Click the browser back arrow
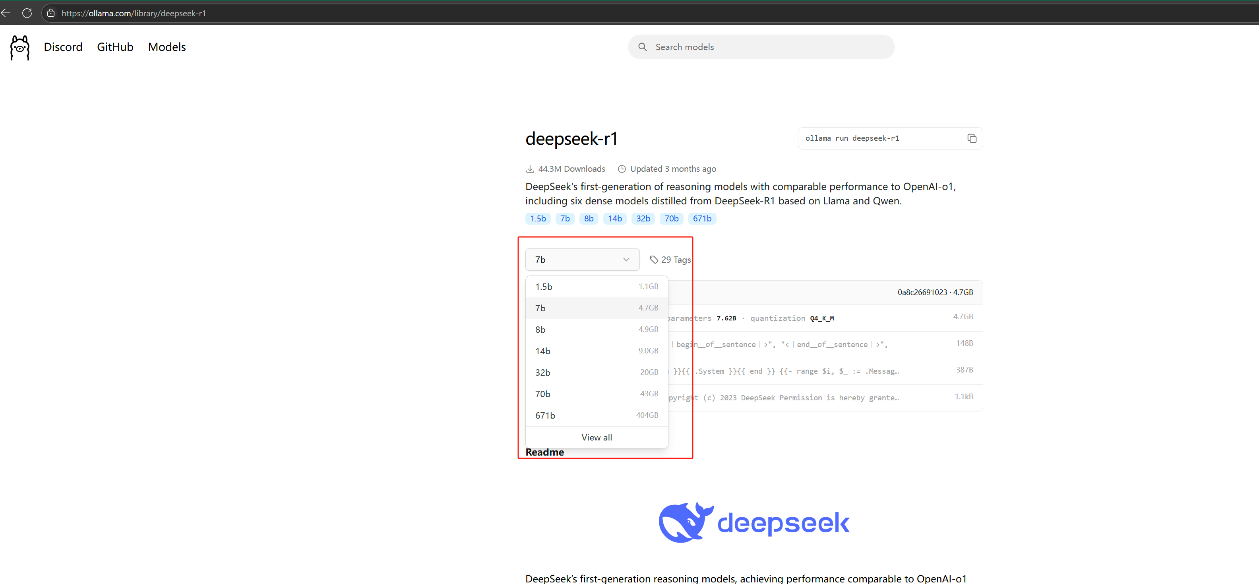The width and height of the screenshot is (1259, 584). pos(6,13)
